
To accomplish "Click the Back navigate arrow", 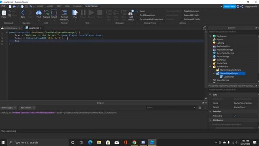I will coord(23,13).
